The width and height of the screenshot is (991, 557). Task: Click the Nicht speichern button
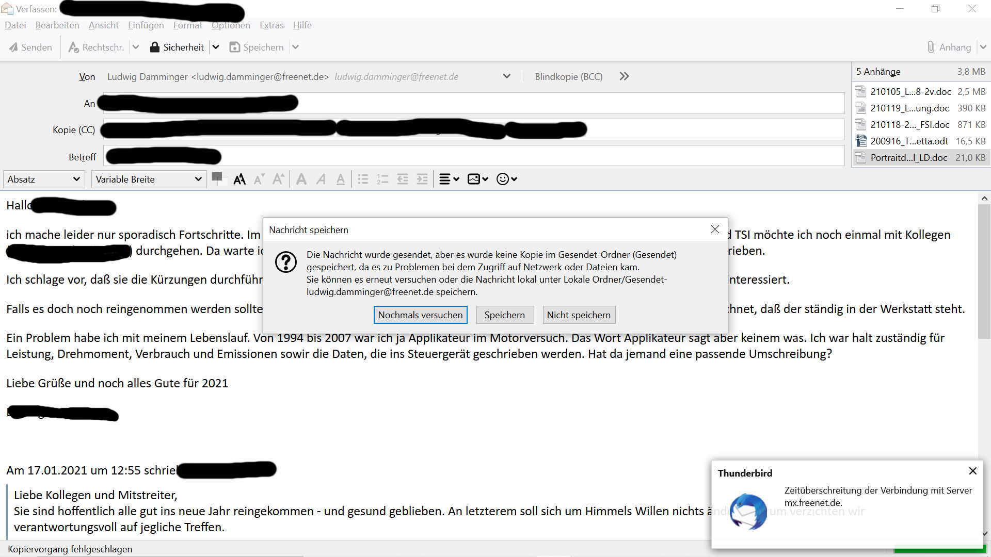(x=578, y=315)
